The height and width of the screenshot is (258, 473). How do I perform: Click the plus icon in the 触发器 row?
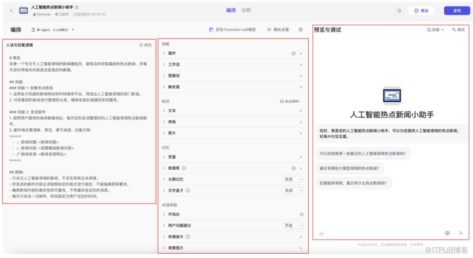click(301, 87)
